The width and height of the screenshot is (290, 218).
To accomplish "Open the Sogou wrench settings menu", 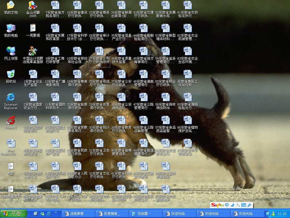I will click(x=249, y=205).
